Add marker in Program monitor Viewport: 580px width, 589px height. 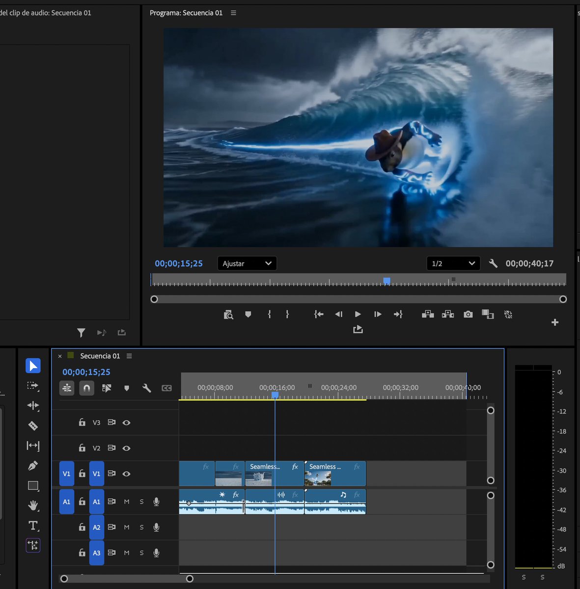248,314
